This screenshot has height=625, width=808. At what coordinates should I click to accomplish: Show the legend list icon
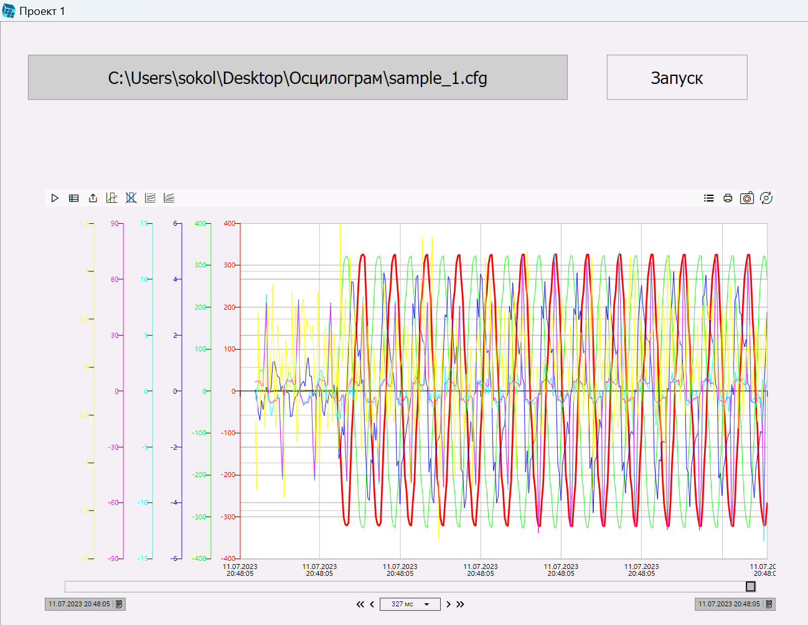coord(708,198)
